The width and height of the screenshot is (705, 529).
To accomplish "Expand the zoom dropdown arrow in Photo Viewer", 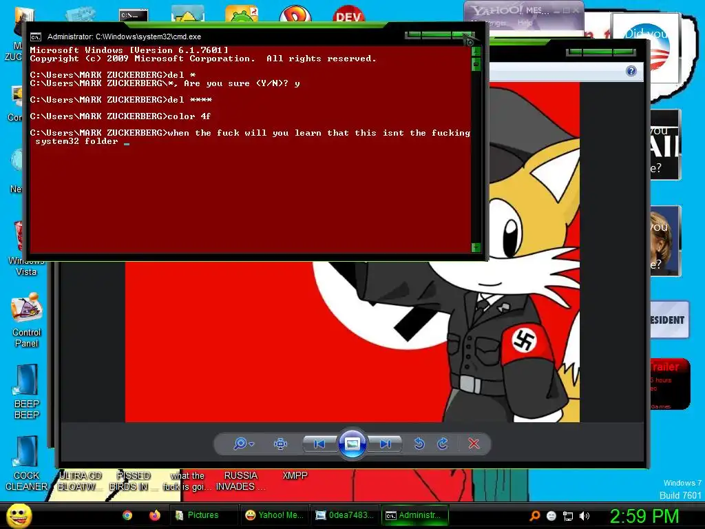I will [252, 444].
